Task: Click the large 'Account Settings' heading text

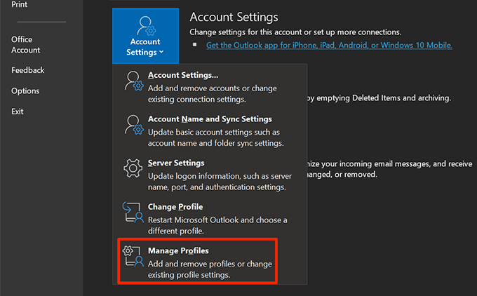Action: pyautogui.click(x=234, y=17)
